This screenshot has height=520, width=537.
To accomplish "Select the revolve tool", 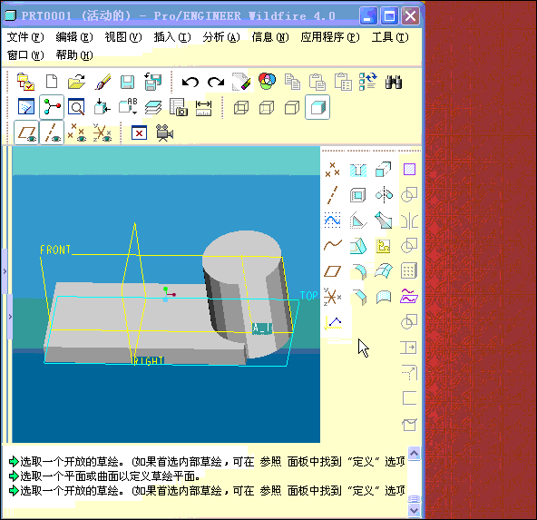I will coord(384,195).
